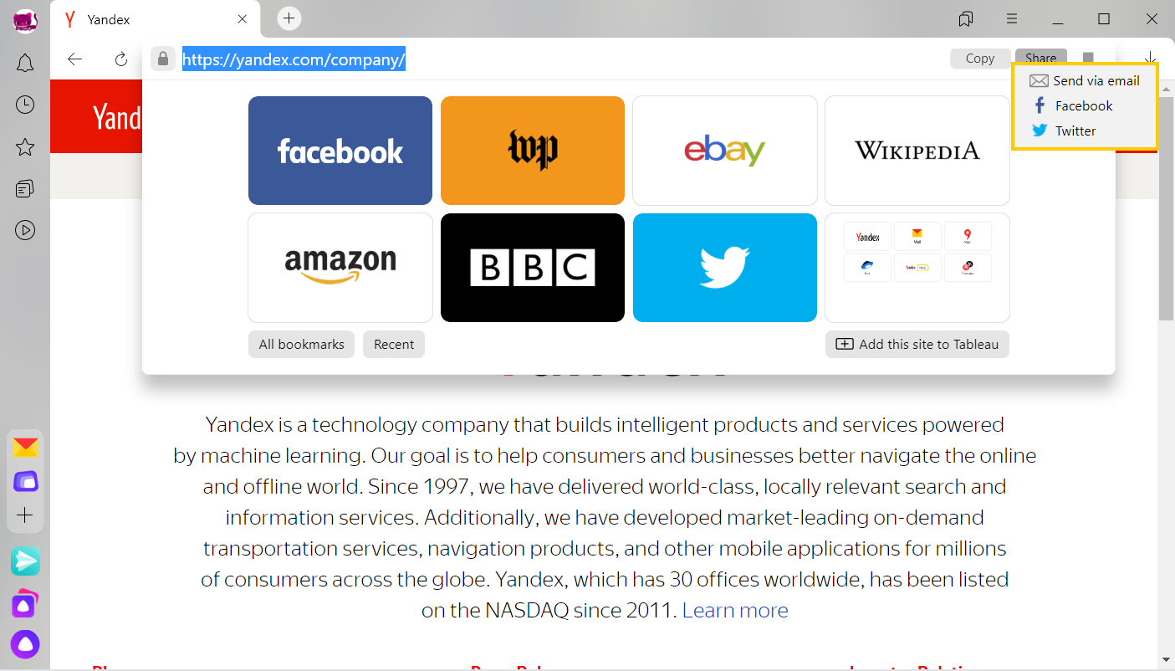
Task: Open All bookmarks
Action: click(302, 344)
